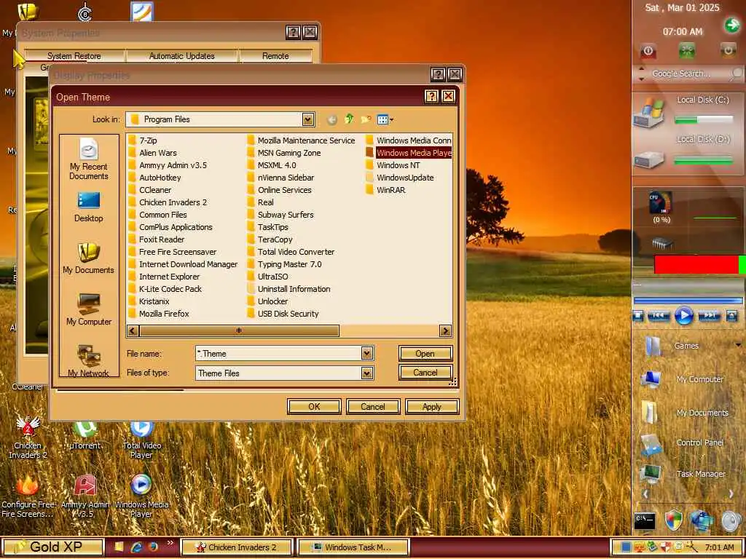Click Cancel in Display Properties
Image resolution: width=746 pixels, height=559 pixels.
pyautogui.click(x=373, y=407)
